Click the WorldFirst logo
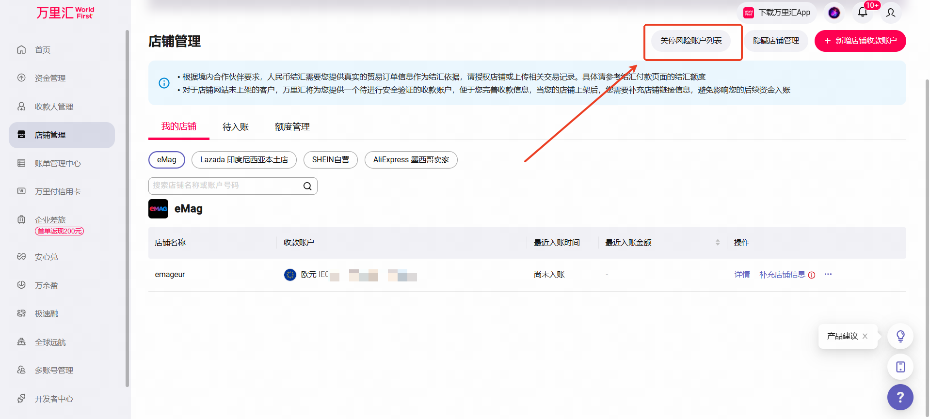The width and height of the screenshot is (930, 419). [x=65, y=13]
